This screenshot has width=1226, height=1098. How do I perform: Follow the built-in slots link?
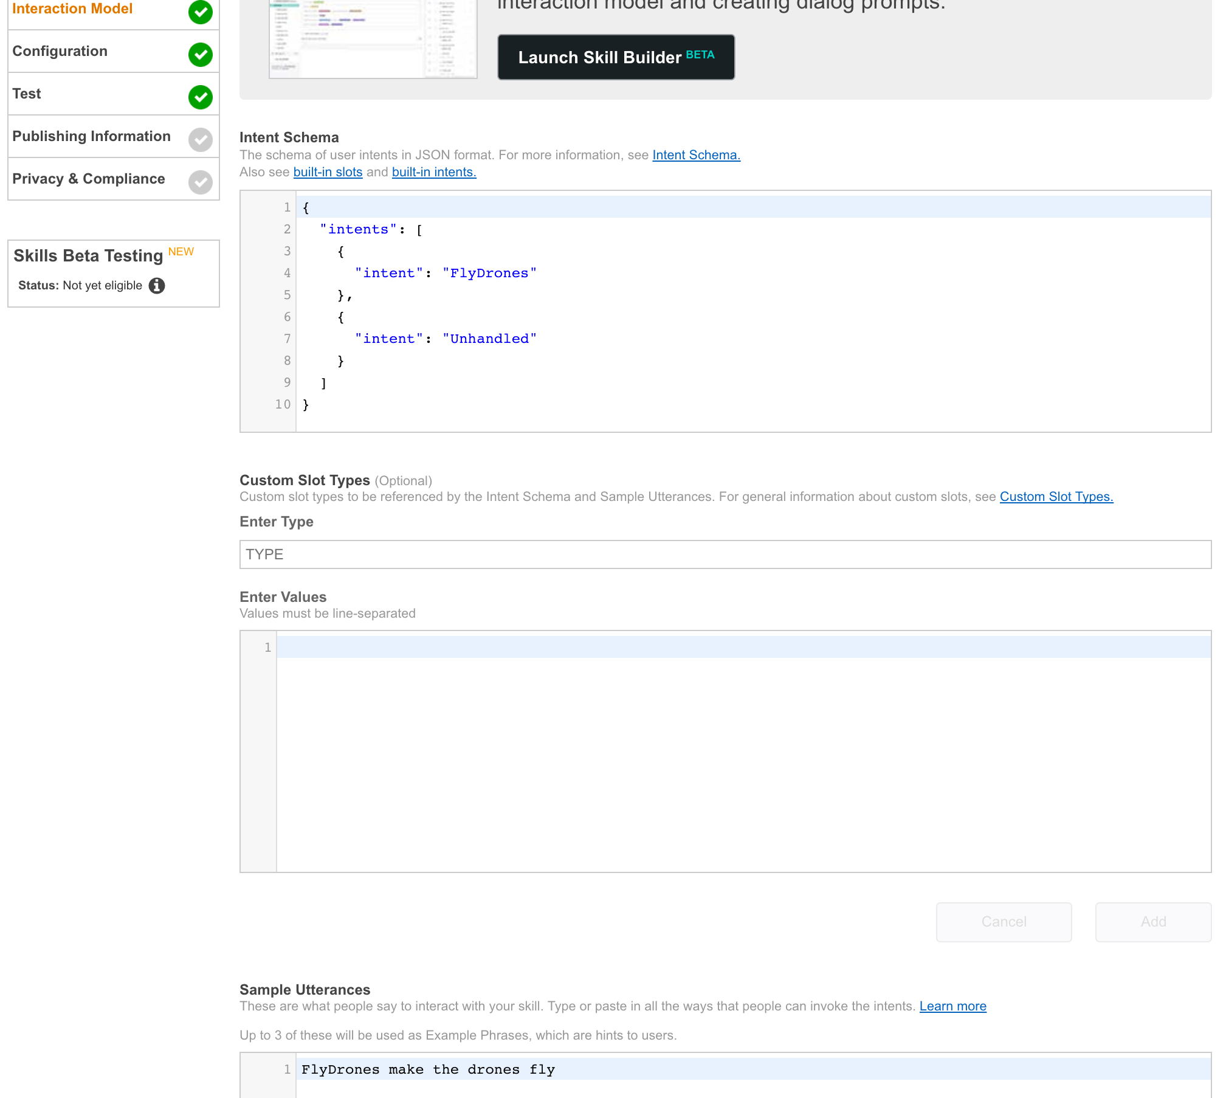tap(328, 172)
